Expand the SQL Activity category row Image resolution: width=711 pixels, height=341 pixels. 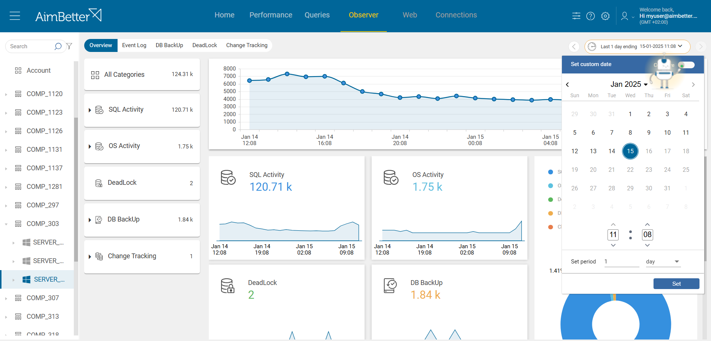[x=90, y=110]
